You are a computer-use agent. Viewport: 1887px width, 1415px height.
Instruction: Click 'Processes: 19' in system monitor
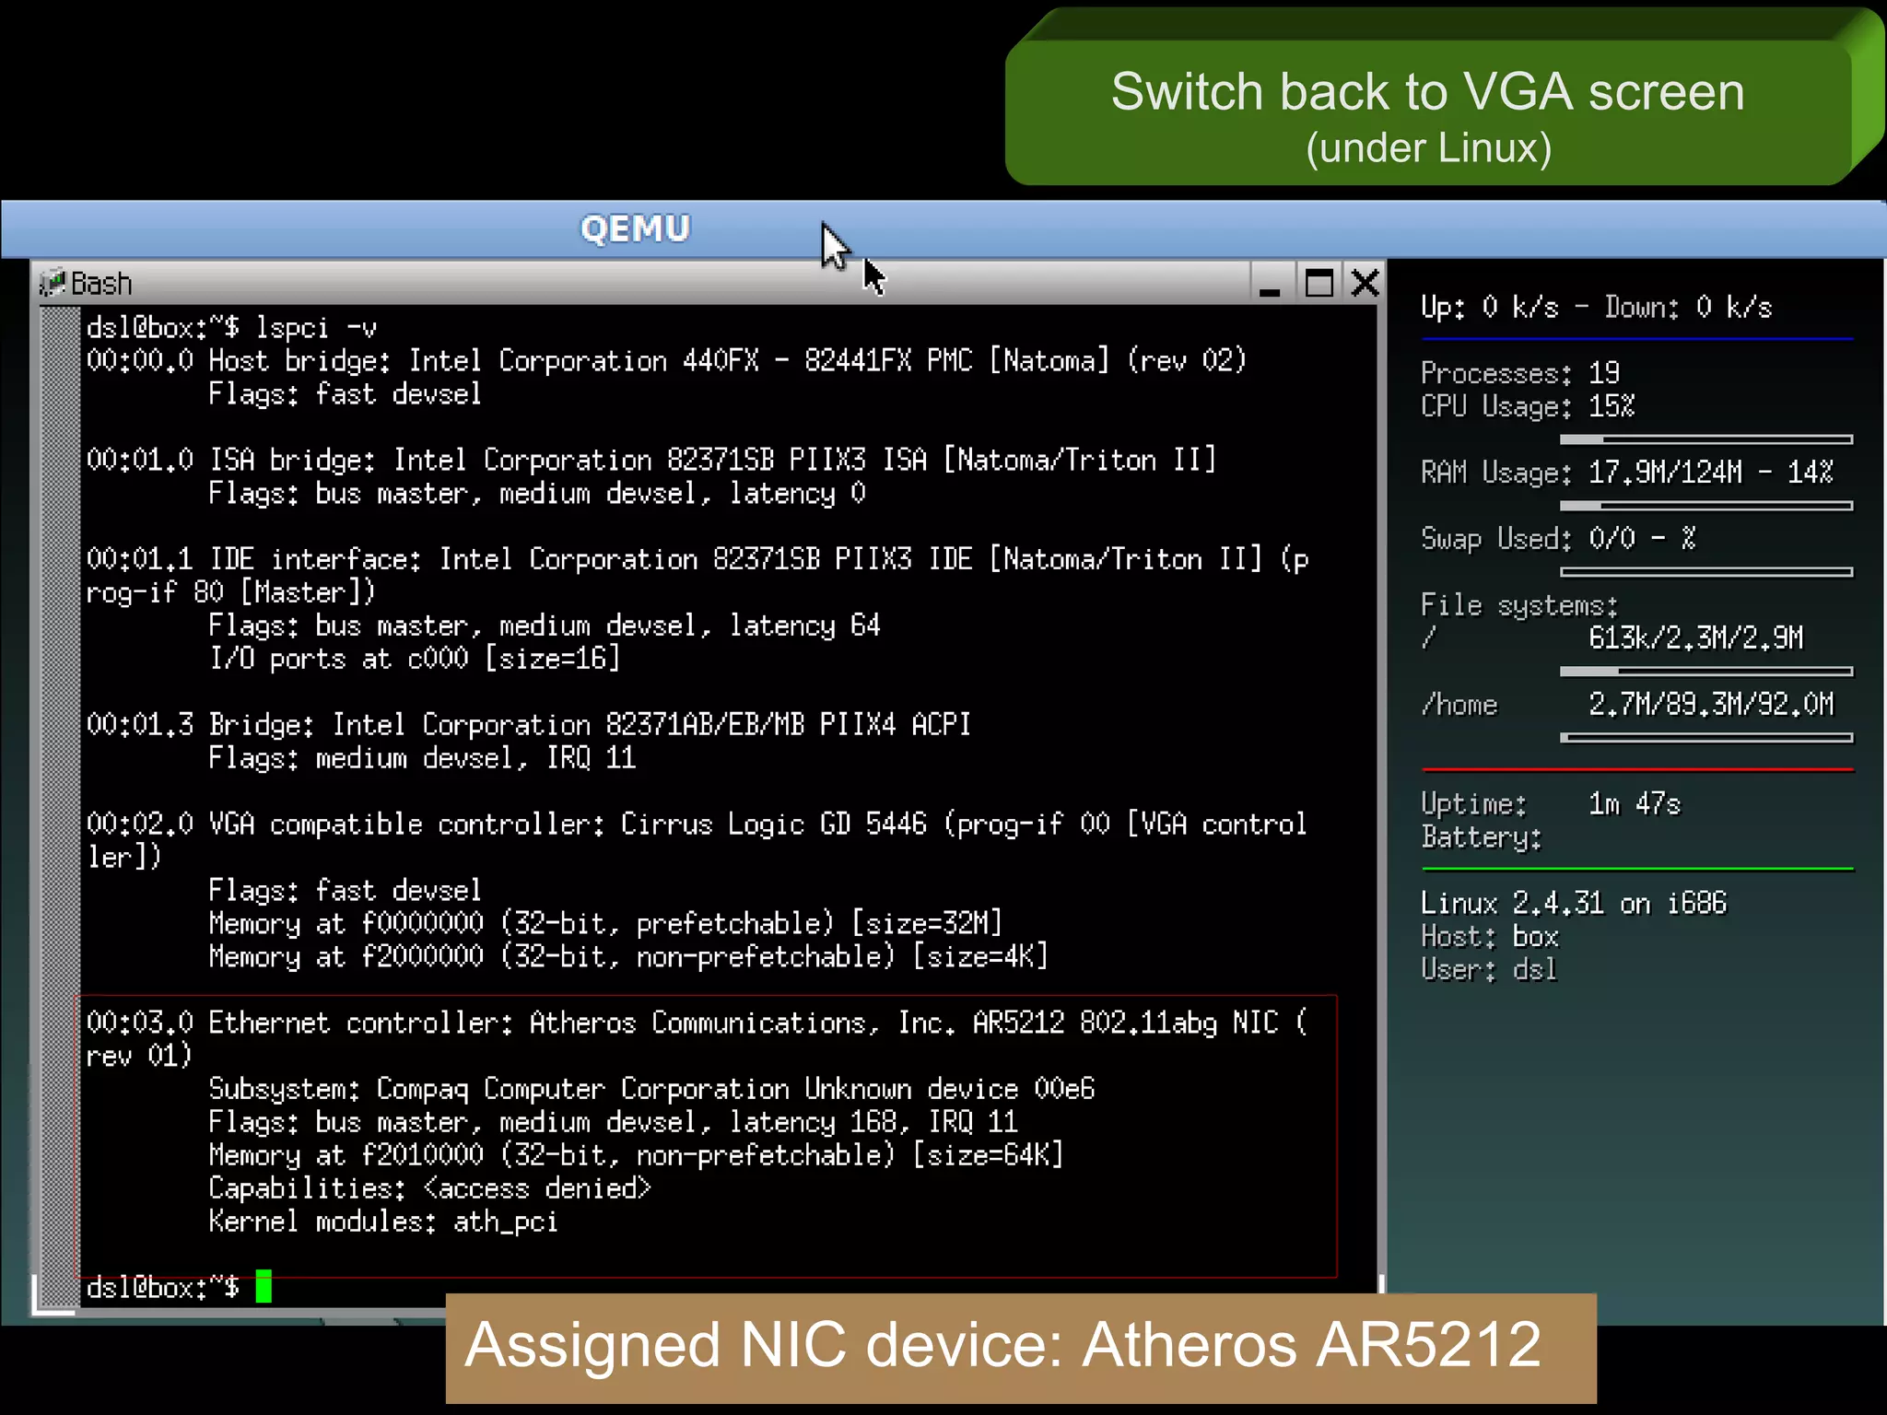coord(1520,373)
